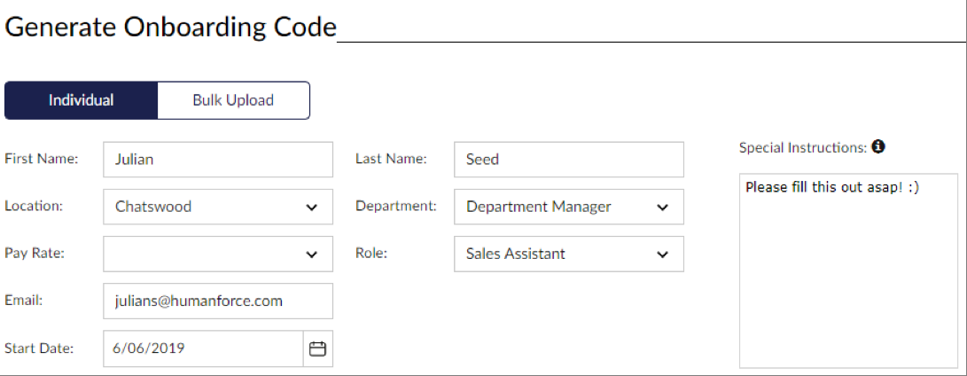The height and width of the screenshot is (376, 967).
Task: Click the Email input field
Action: [218, 302]
